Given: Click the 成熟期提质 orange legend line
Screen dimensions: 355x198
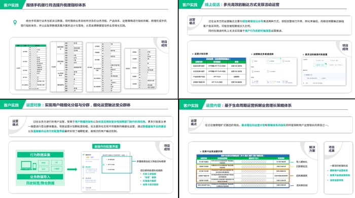Looking at the screenshot, I should 292,176.
